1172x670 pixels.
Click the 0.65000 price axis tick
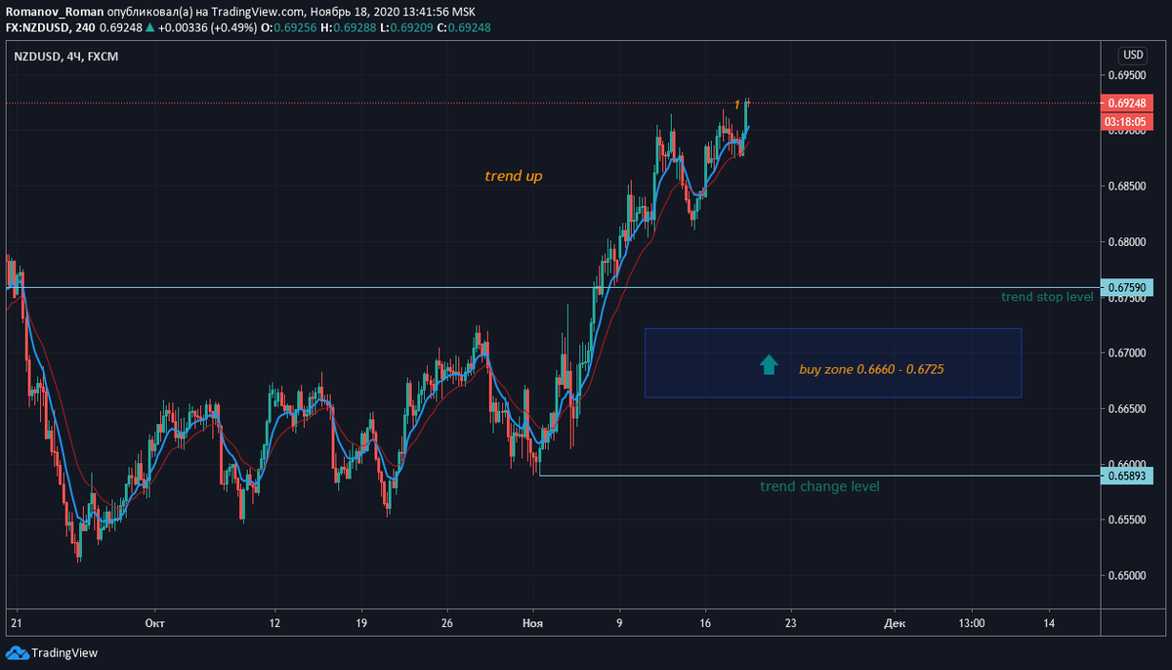pos(1126,575)
